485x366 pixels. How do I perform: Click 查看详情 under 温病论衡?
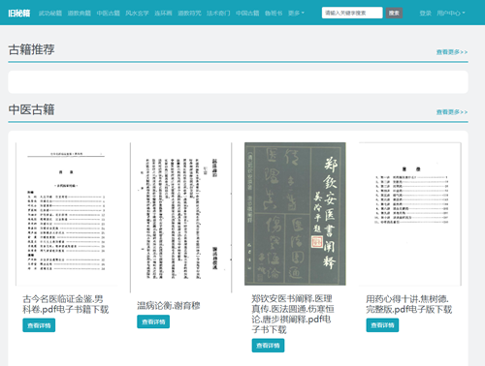[153, 321]
